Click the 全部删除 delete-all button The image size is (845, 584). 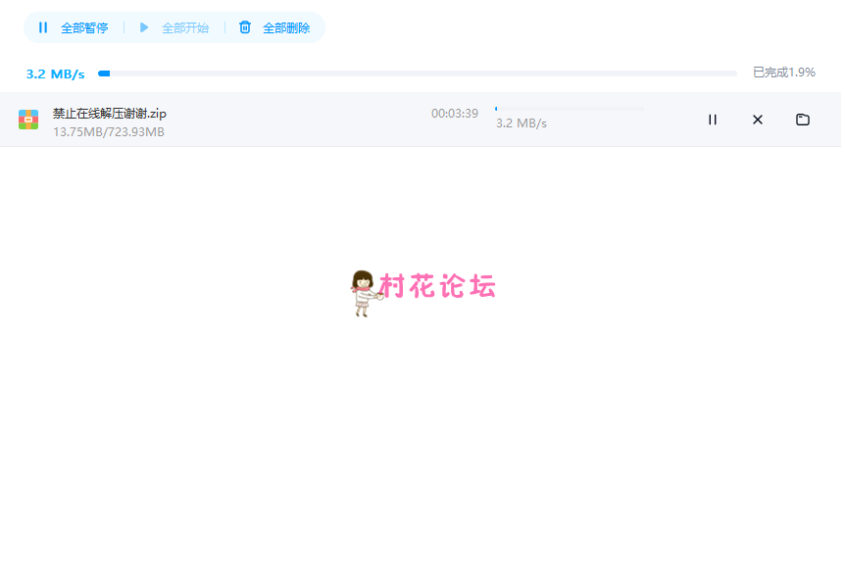click(x=274, y=27)
